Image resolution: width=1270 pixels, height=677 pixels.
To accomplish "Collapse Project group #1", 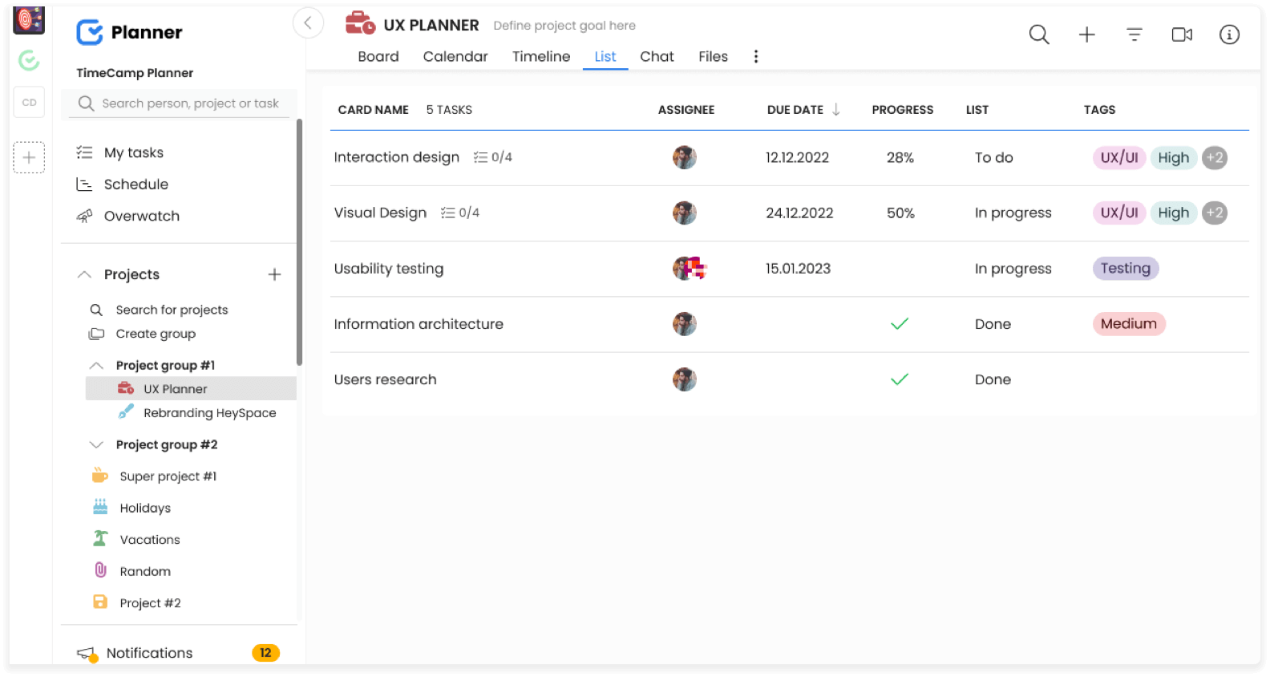I will pyautogui.click(x=96, y=366).
